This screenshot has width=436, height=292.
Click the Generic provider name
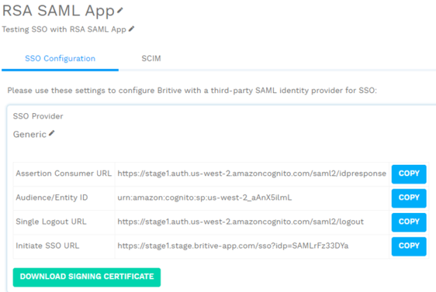click(29, 134)
